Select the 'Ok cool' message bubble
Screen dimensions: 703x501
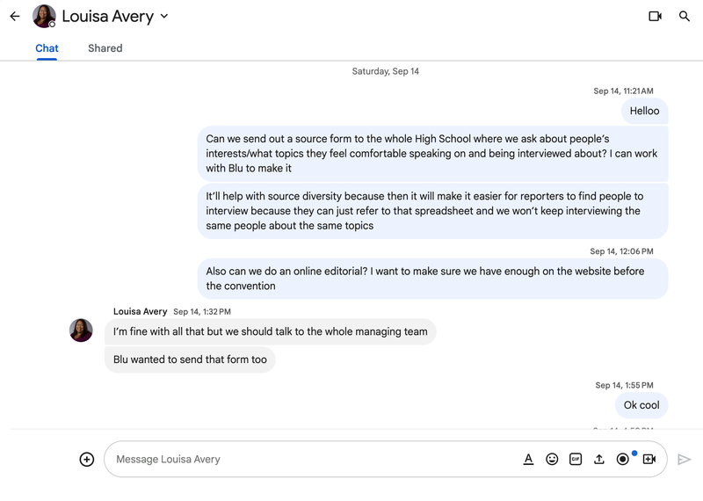tap(641, 405)
